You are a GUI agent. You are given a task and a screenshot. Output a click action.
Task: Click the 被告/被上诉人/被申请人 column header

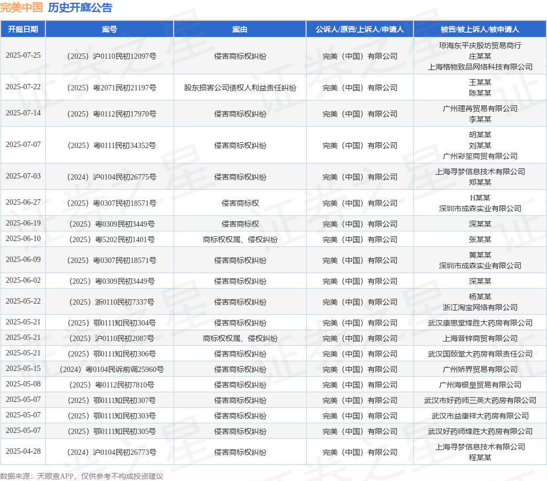pos(480,29)
